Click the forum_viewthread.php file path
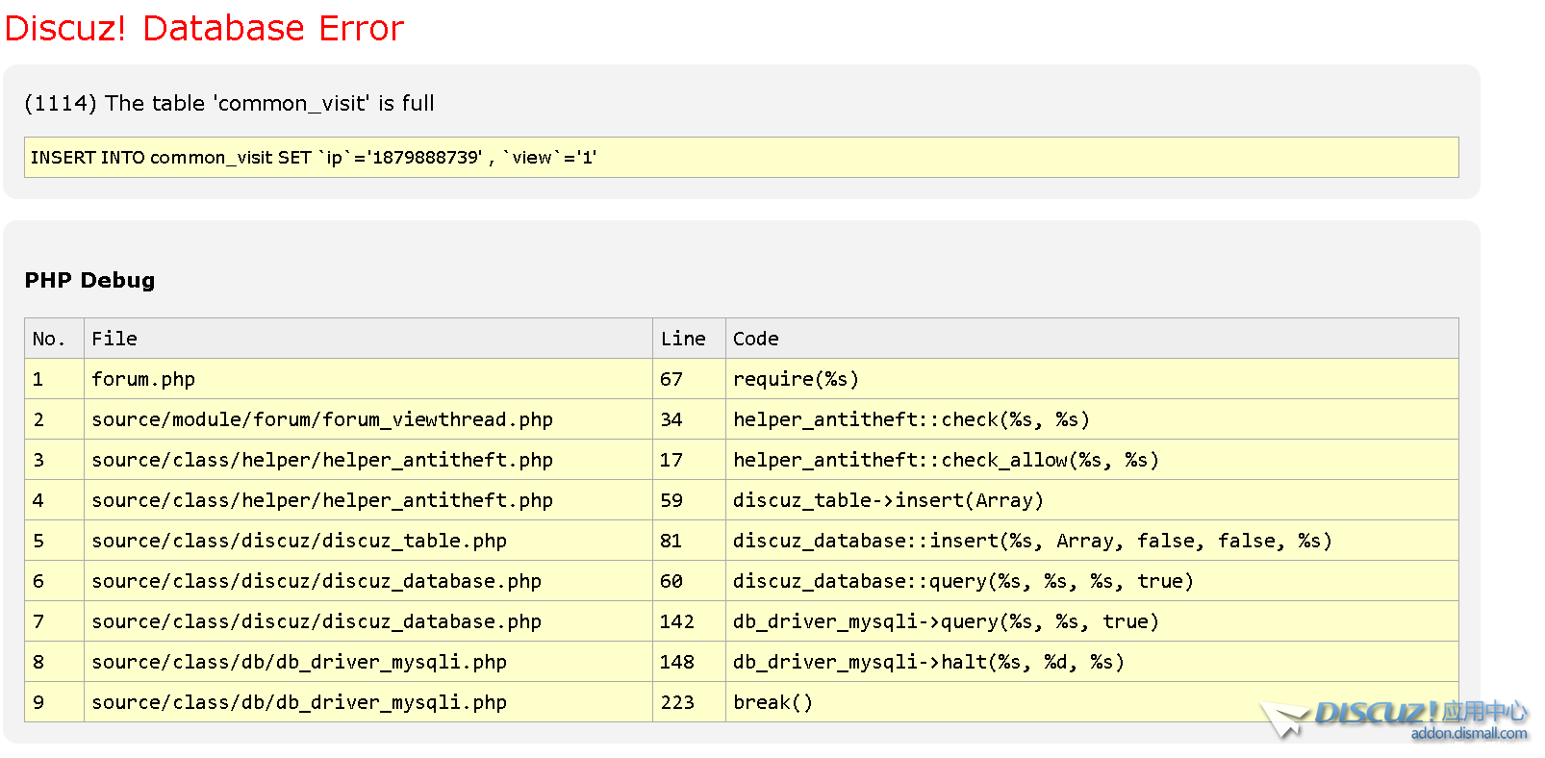1545x758 pixels. [322, 419]
